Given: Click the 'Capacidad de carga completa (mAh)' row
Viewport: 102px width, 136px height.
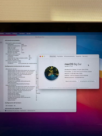Looking at the screenshot, I should tap(20, 58).
